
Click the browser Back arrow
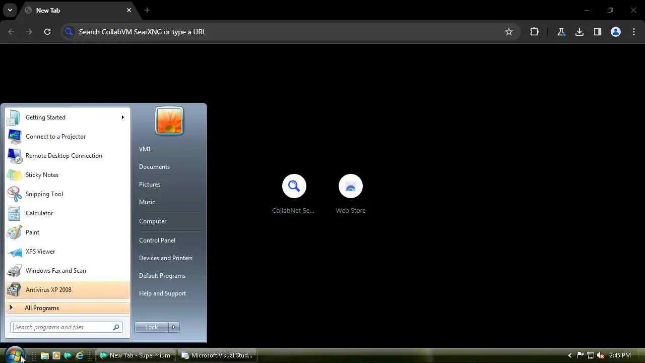(x=11, y=32)
